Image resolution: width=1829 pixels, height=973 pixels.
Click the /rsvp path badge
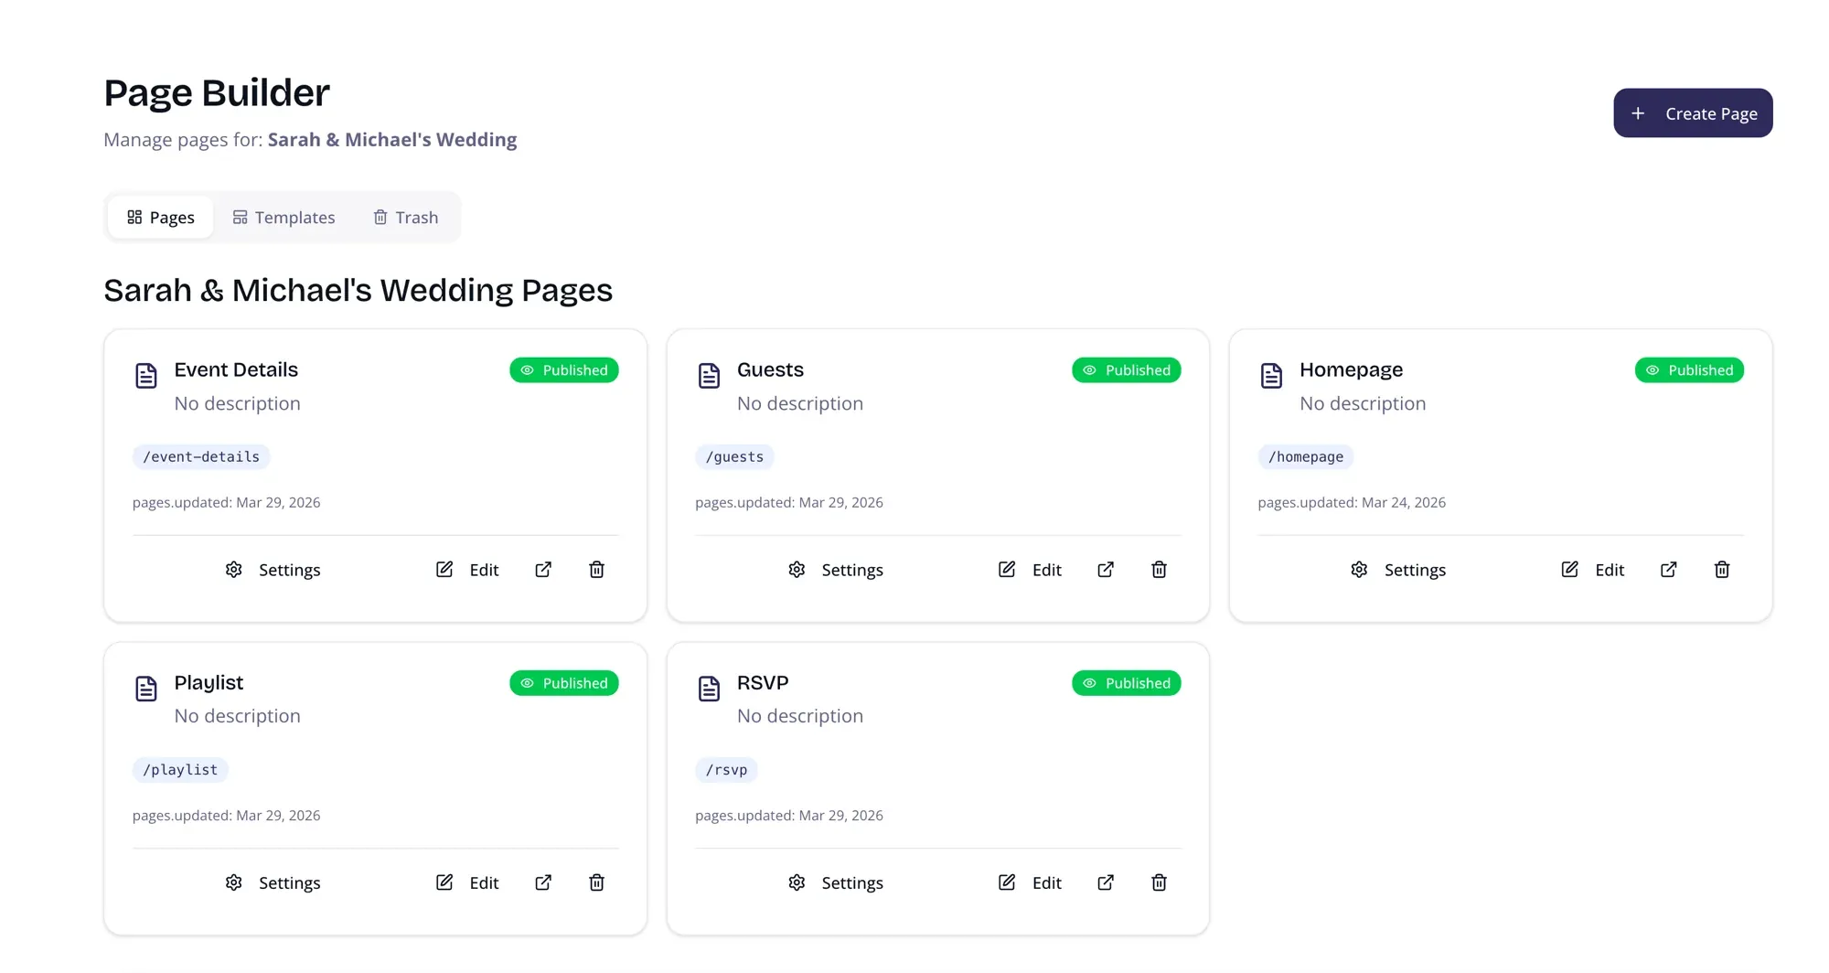[725, 769]
